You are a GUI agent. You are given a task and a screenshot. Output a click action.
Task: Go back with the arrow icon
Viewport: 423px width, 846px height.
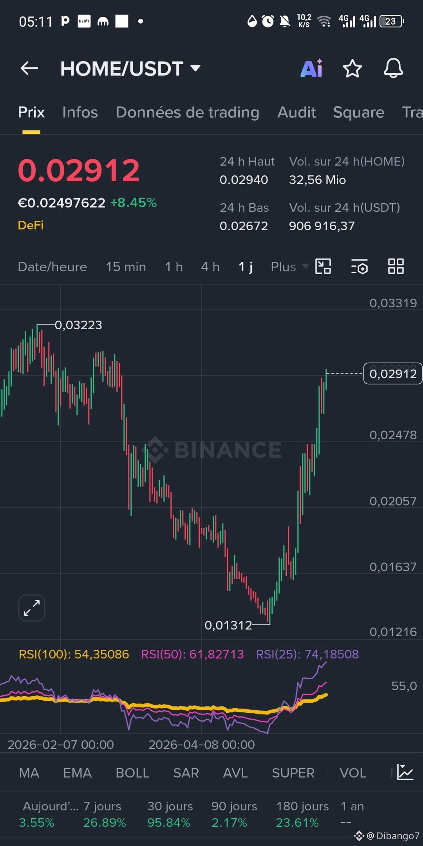(x=29, y=68)
